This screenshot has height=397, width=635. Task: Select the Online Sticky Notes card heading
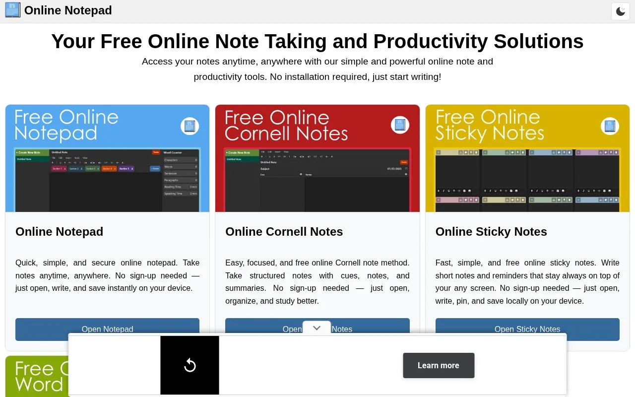(491, 232)
